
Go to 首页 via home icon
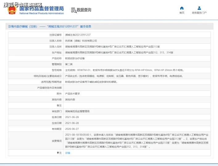(182, 8)
